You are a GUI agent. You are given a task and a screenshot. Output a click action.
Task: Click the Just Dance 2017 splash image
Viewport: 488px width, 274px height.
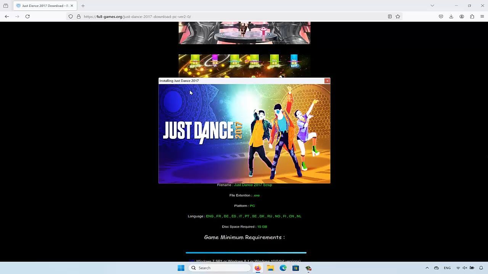coord(244,134)
